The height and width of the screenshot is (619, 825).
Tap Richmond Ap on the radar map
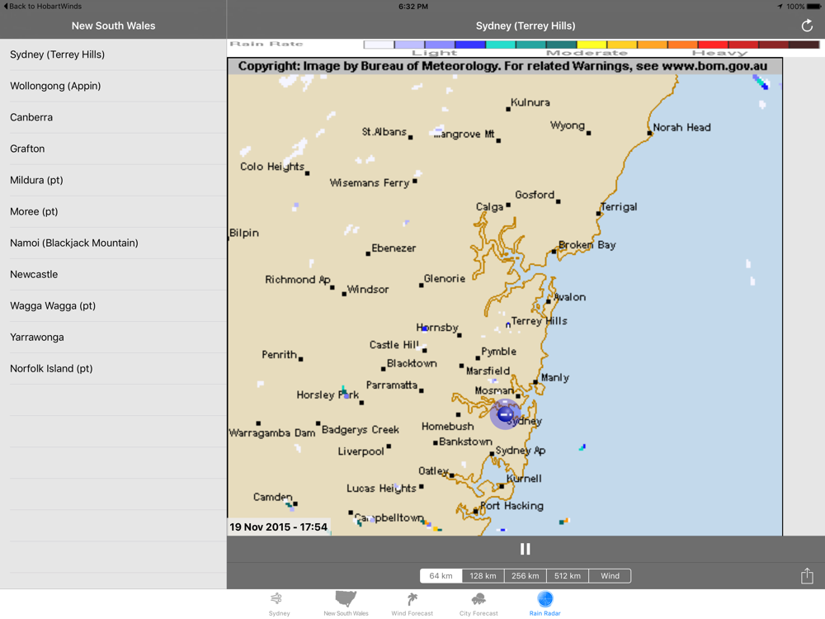click(297, 280)
